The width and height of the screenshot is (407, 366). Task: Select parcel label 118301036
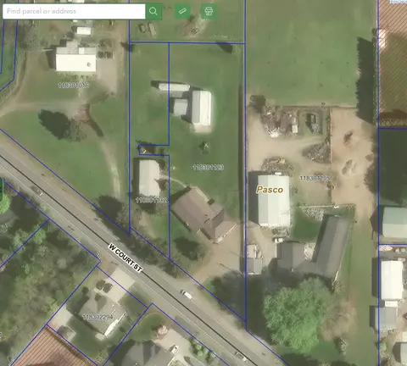tap(74, 85)
